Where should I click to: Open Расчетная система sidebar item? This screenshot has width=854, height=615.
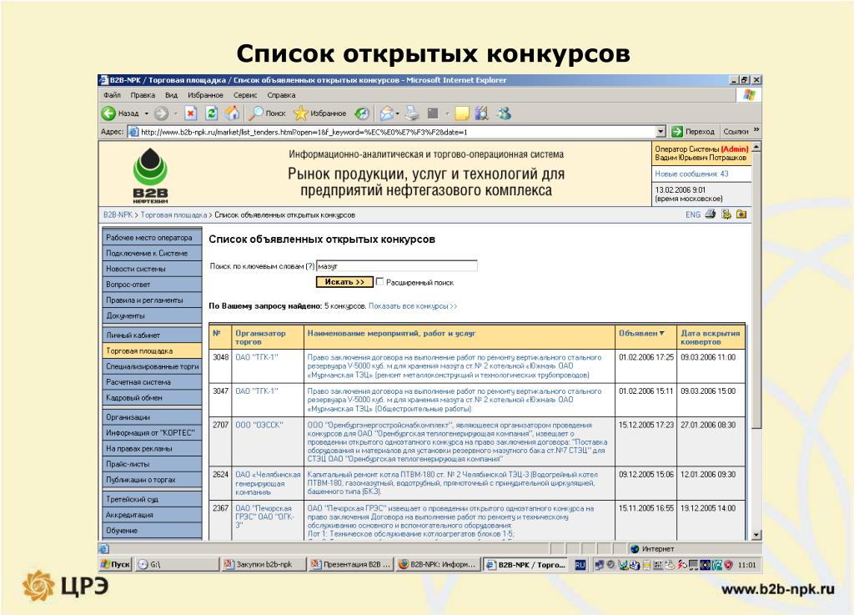tap(152, 382)
